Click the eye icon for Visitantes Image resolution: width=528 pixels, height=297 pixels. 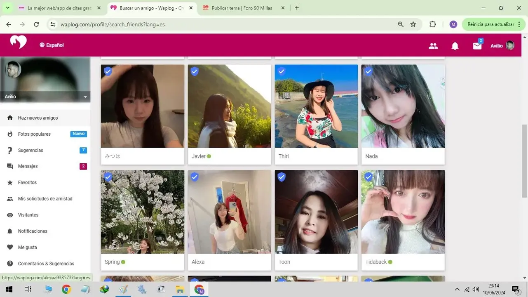coord(10,215)
